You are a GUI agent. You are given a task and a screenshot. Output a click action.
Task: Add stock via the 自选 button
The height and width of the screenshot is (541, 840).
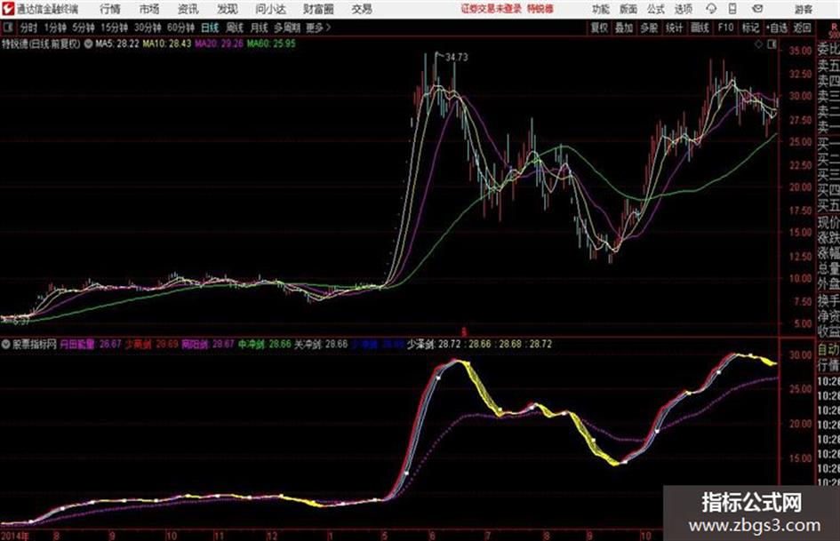point(776,28)
